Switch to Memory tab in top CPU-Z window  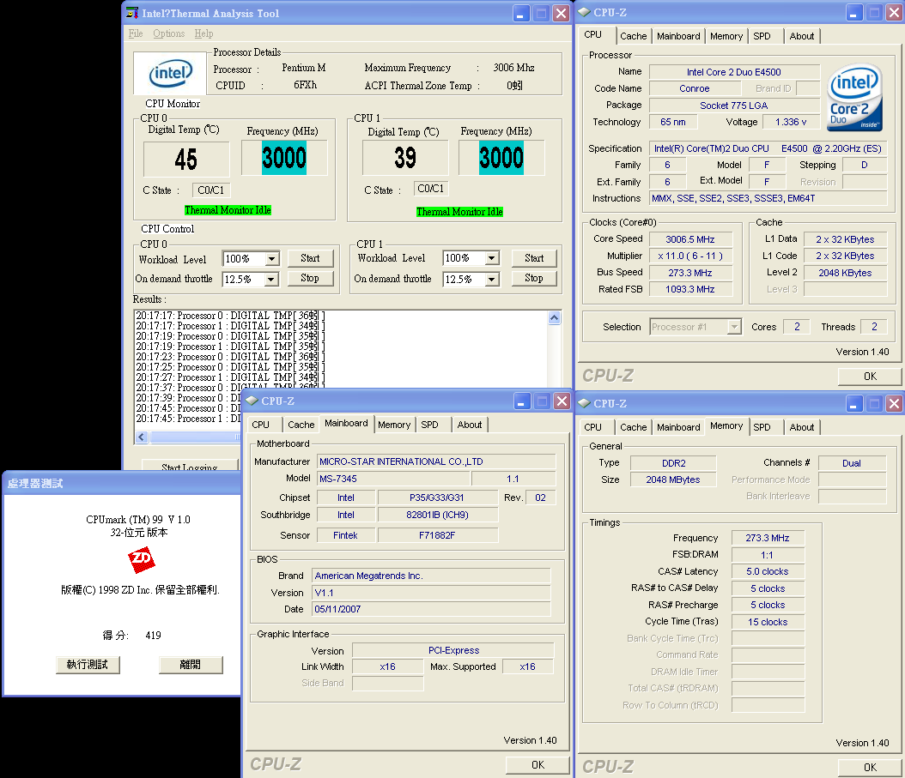coord(726,36)
